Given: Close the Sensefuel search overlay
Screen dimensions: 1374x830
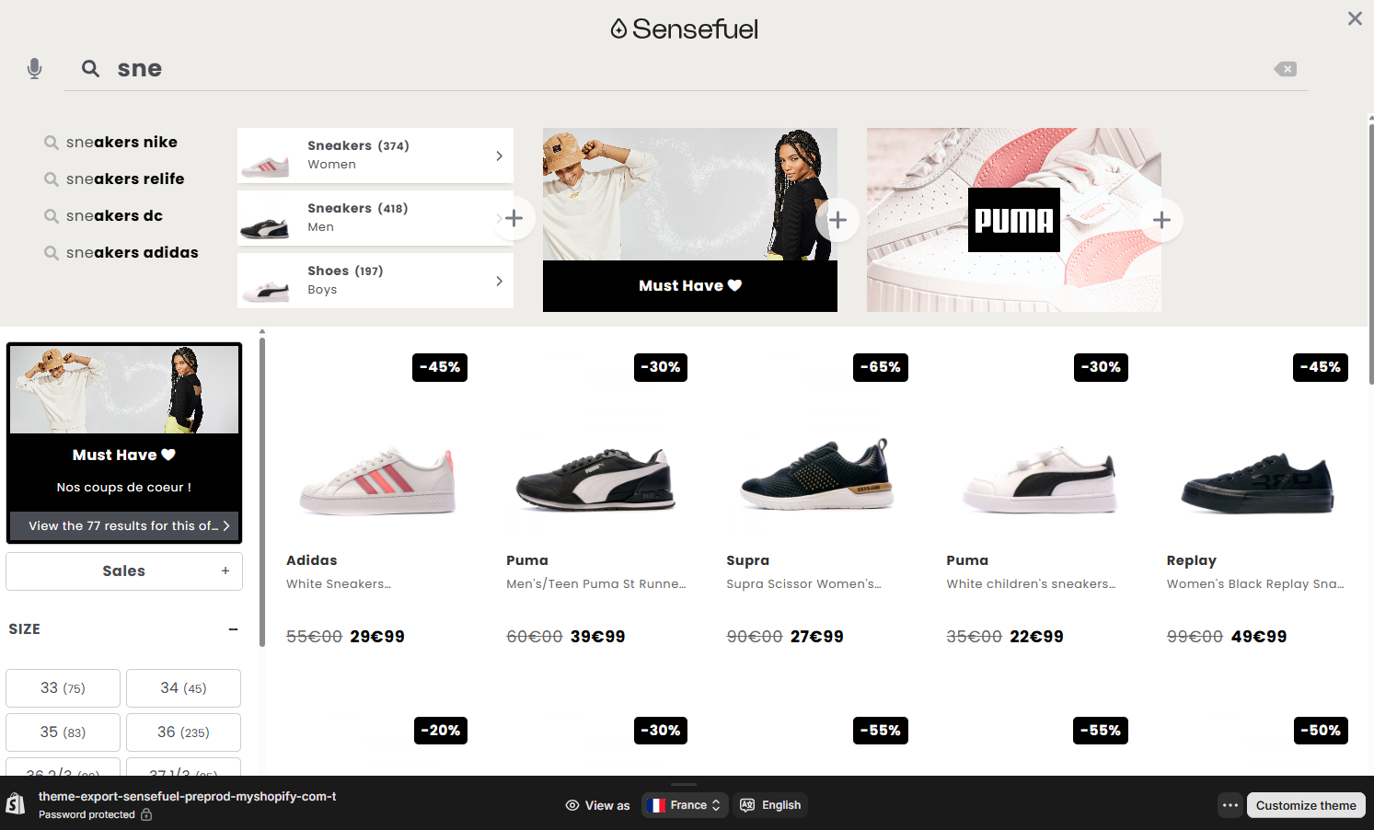Looking at the screenshot, I should point(1355,18).
